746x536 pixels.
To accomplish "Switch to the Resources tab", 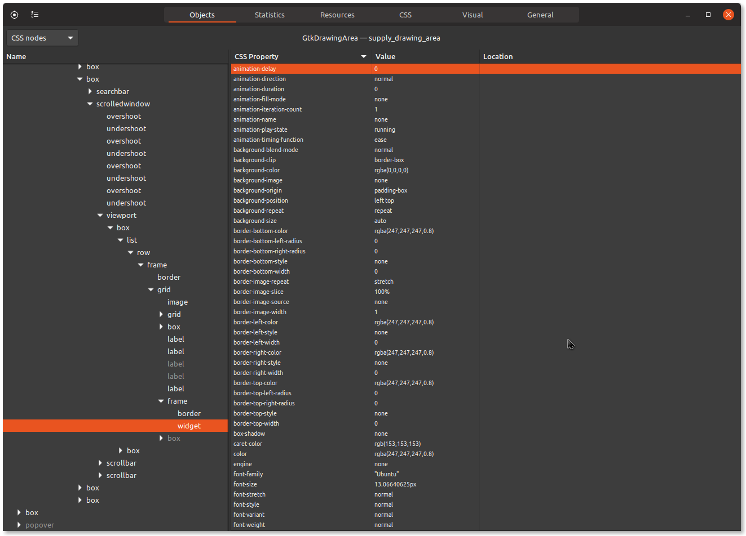I will click(x=337, y=15).
